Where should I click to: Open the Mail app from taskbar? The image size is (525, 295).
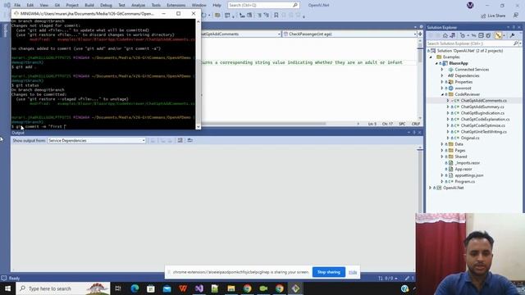point(167,288)
